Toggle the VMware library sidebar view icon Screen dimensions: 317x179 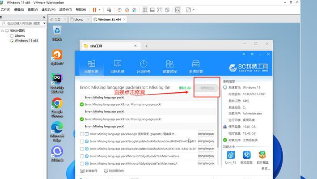145,10
